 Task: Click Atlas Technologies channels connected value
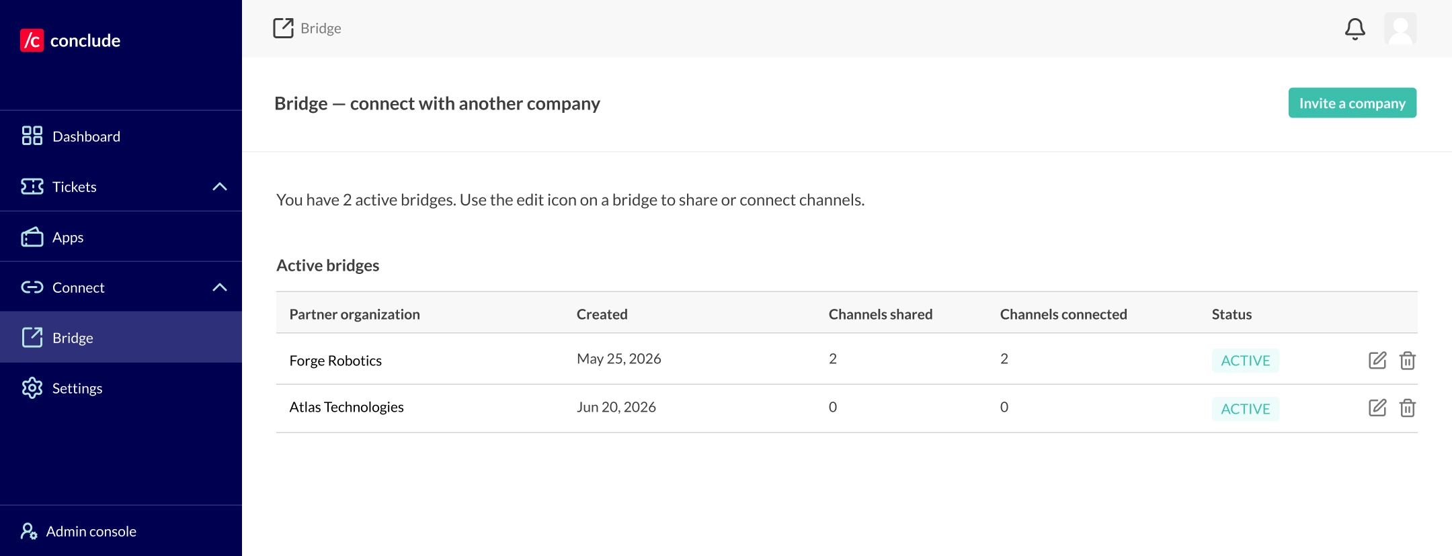click(1004, 407)
